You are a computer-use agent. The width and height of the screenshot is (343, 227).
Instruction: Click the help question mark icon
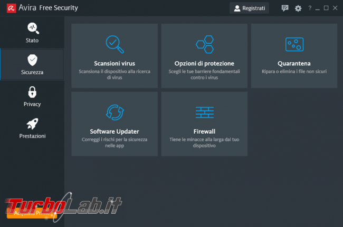[x=310, y=8]
